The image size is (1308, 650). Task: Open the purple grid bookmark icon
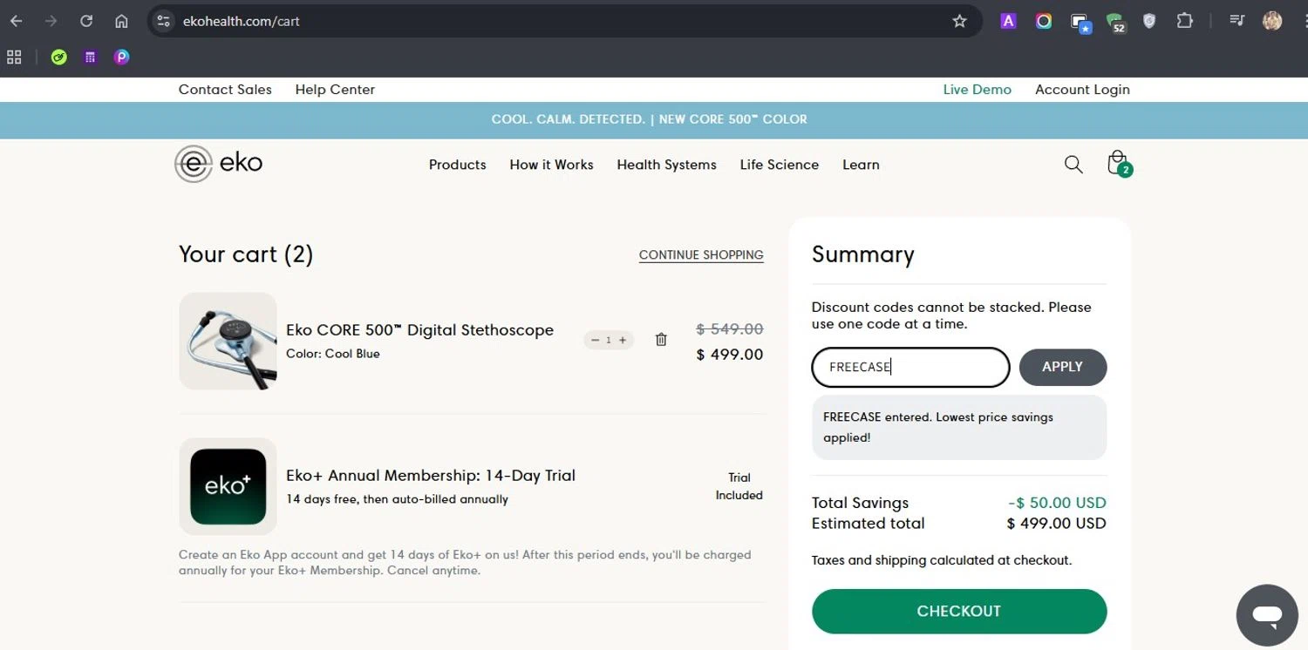tap(90, 58)
